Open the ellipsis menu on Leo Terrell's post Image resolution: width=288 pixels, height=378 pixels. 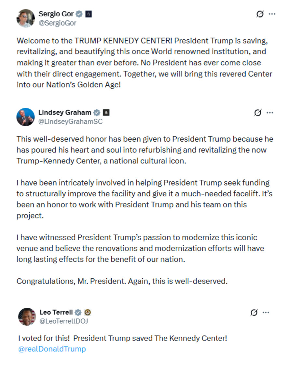point(266,313)
